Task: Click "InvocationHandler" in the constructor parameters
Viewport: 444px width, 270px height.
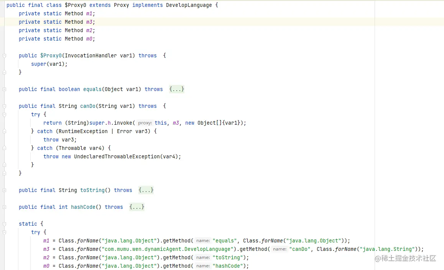Action: pos(91,55)
